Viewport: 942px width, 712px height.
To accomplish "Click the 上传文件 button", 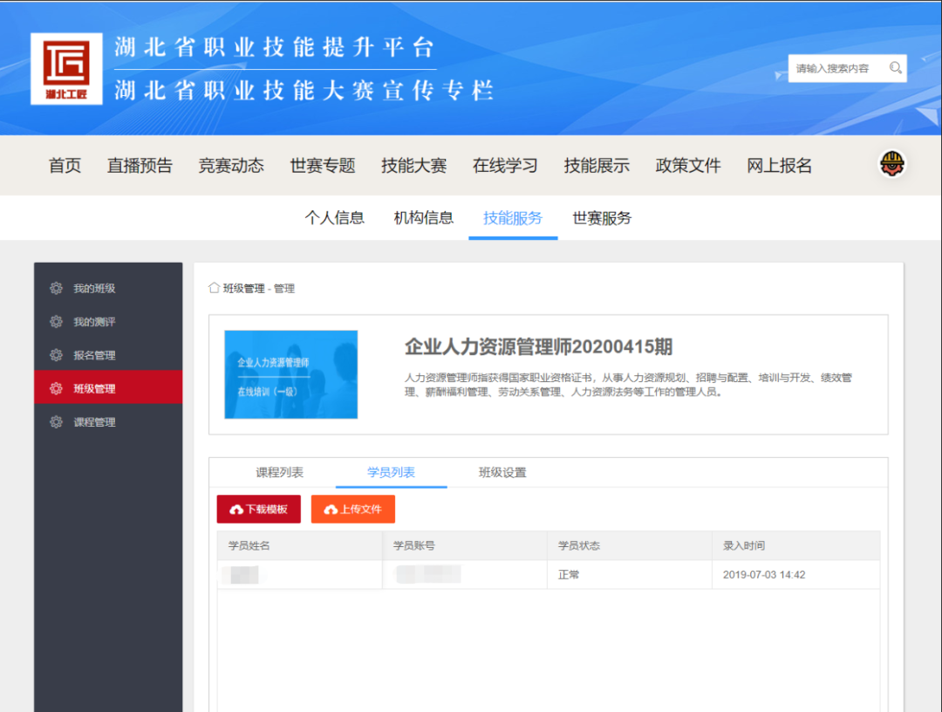I will point(352,509).
